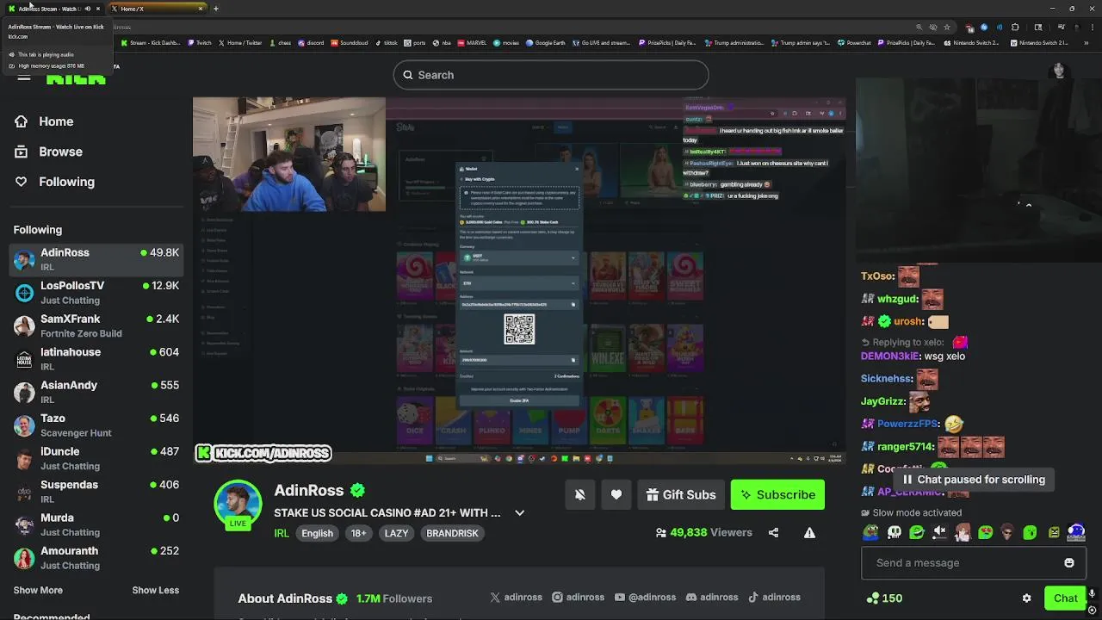Collapse list with Show Less

155,590
